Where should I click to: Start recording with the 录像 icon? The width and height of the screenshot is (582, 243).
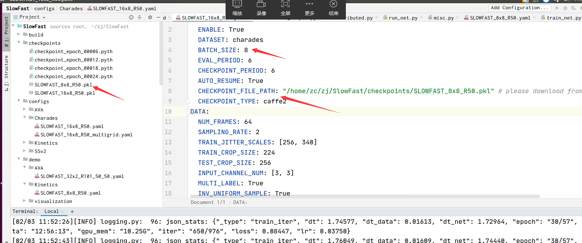(x=261, y=4)
